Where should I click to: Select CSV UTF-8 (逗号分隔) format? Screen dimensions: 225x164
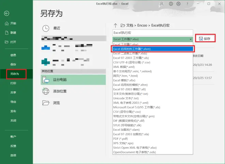tap(153, 62)
